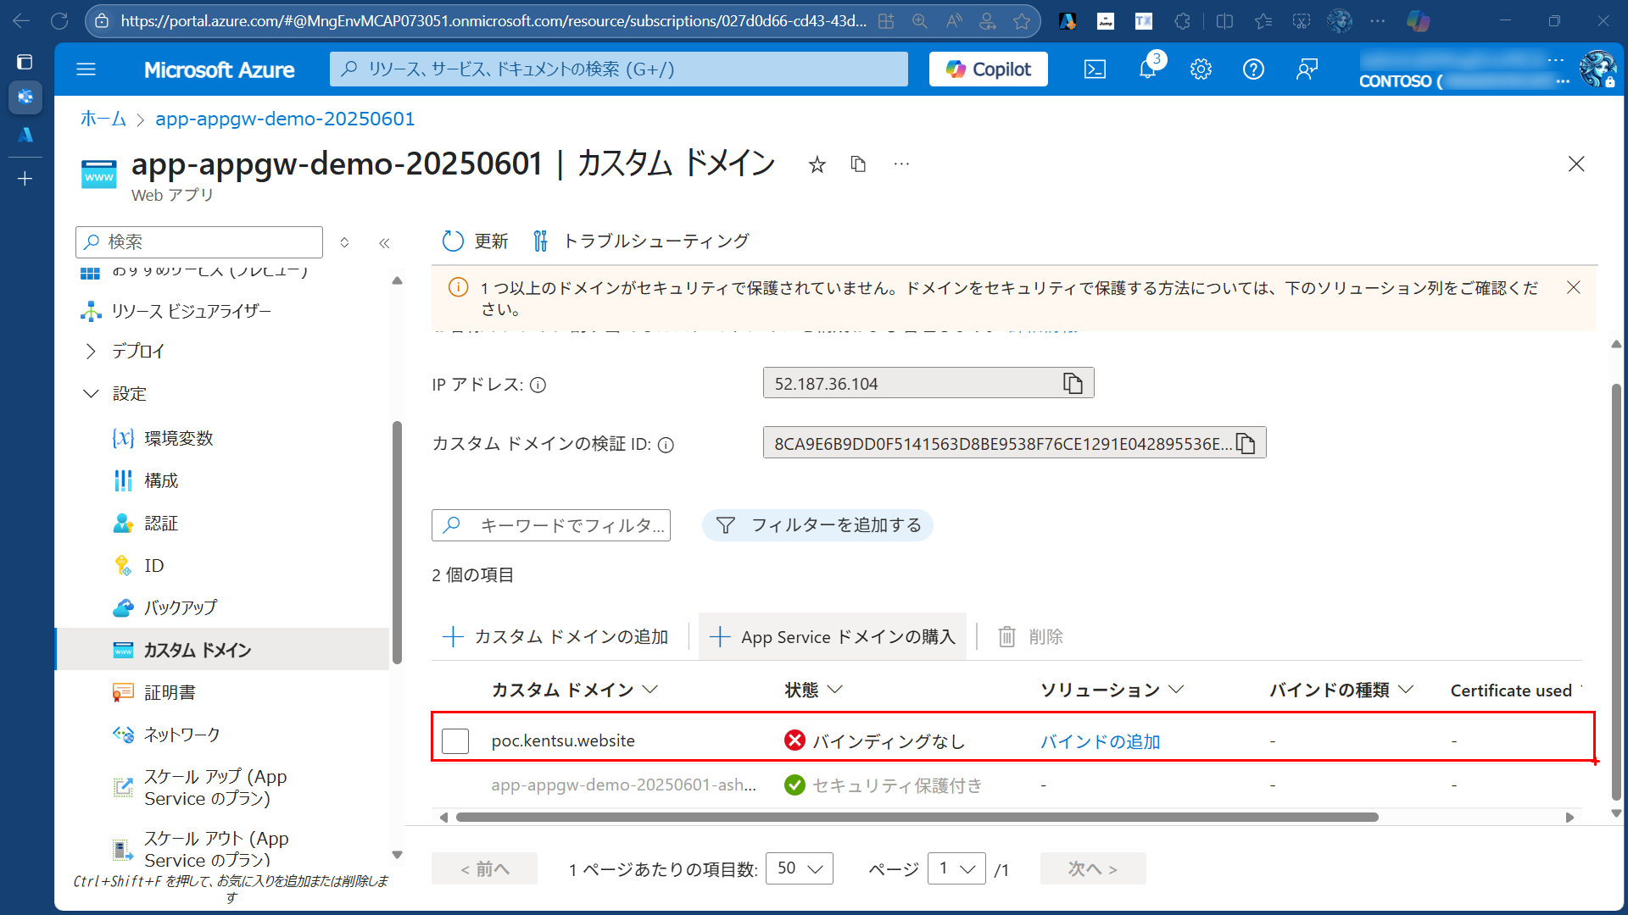This screenshot has height=915, width=1628.
Task: Collapse the sidebar with double chevron
Action: point(384,243)
